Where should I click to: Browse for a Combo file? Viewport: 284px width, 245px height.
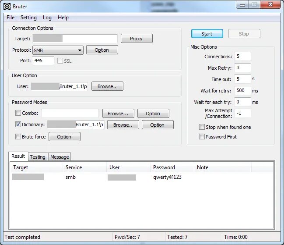(x=118, y=114)
